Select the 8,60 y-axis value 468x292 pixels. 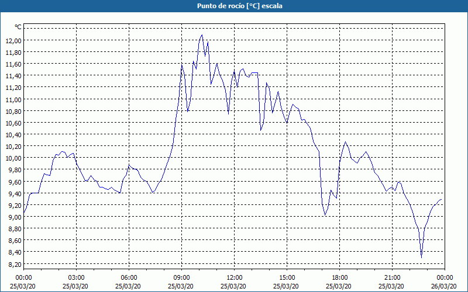(15, 241)
